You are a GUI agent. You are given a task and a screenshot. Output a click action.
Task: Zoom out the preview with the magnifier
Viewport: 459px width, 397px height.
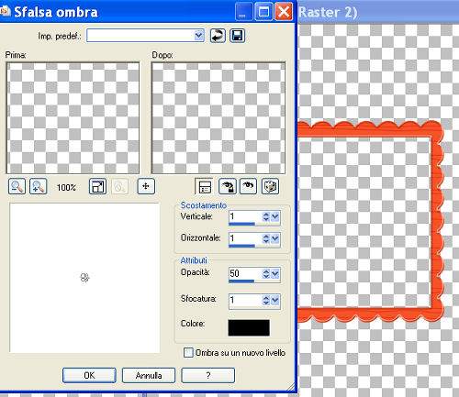point(17,186)
